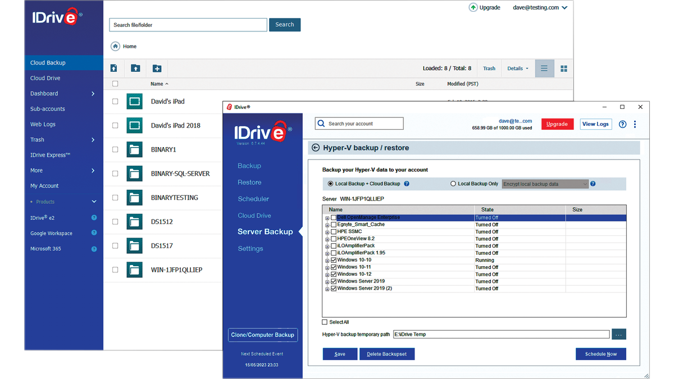This screenshot has height=379, width=674.
Task: Open the Details dropdown
Action: pyautogui.click(x=517, y=68)
